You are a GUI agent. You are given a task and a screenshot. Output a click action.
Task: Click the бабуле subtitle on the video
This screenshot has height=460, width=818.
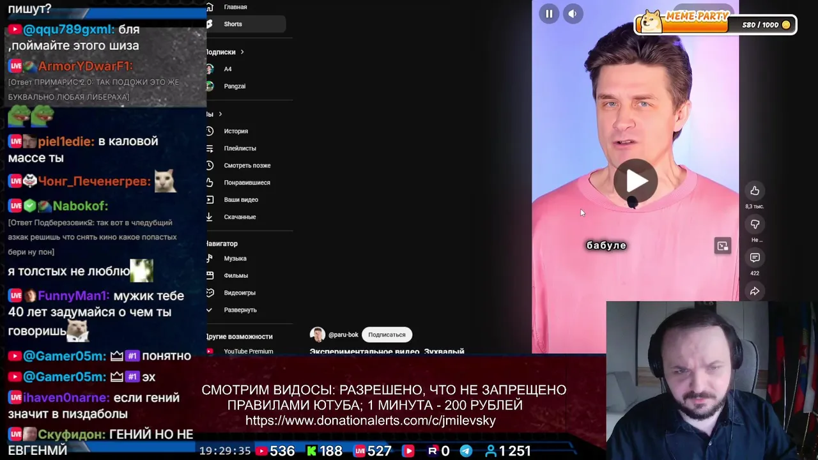click(606, 245)
